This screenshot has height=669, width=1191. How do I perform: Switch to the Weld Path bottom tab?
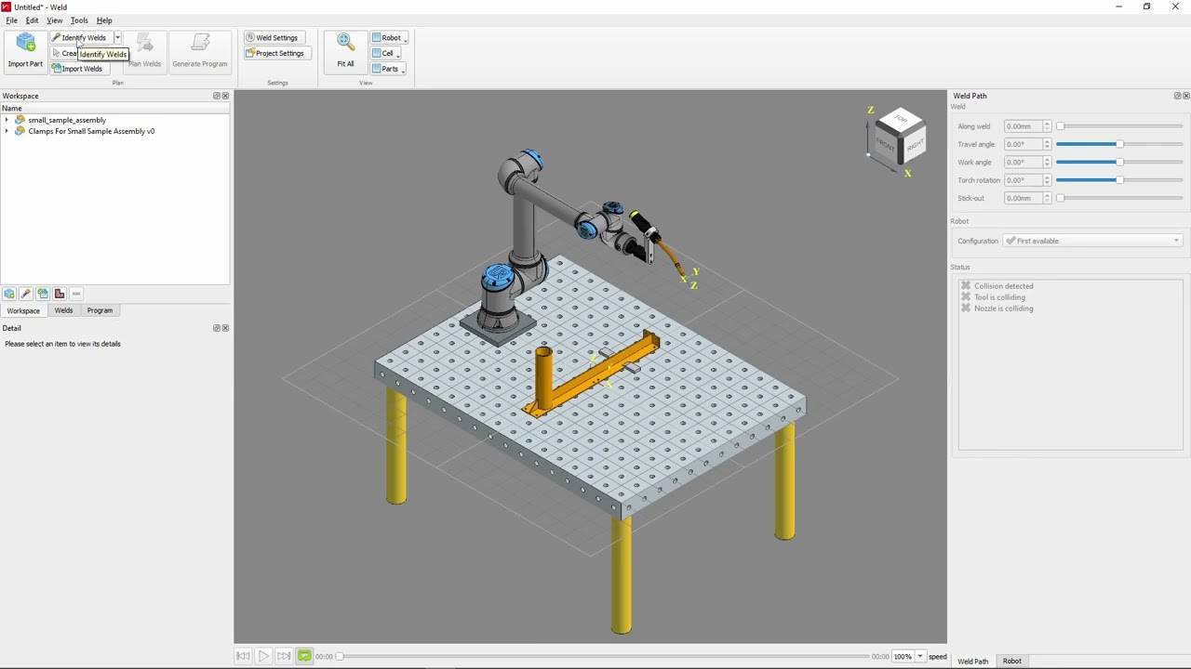click(973, 662)
